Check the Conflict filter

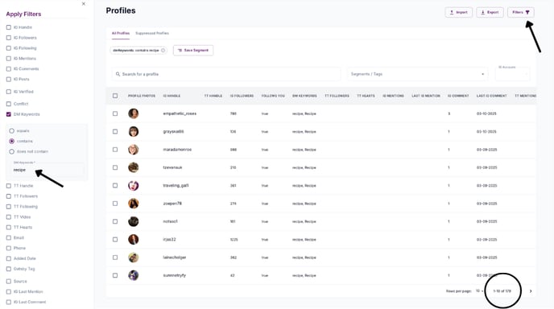pyautogui.click(x=9, y=104)
